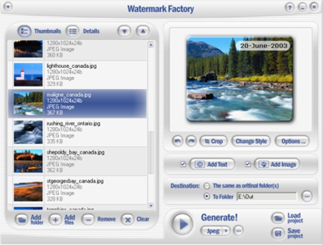Viewport: 323px width, 245px height.
Task: Toggle the Add Image checkbox
Action: 248,164
